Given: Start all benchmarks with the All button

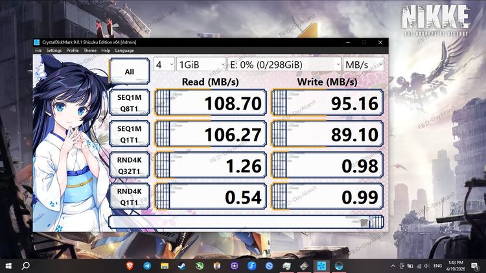Looking at the screenshot, I should (x=129, y=71).
